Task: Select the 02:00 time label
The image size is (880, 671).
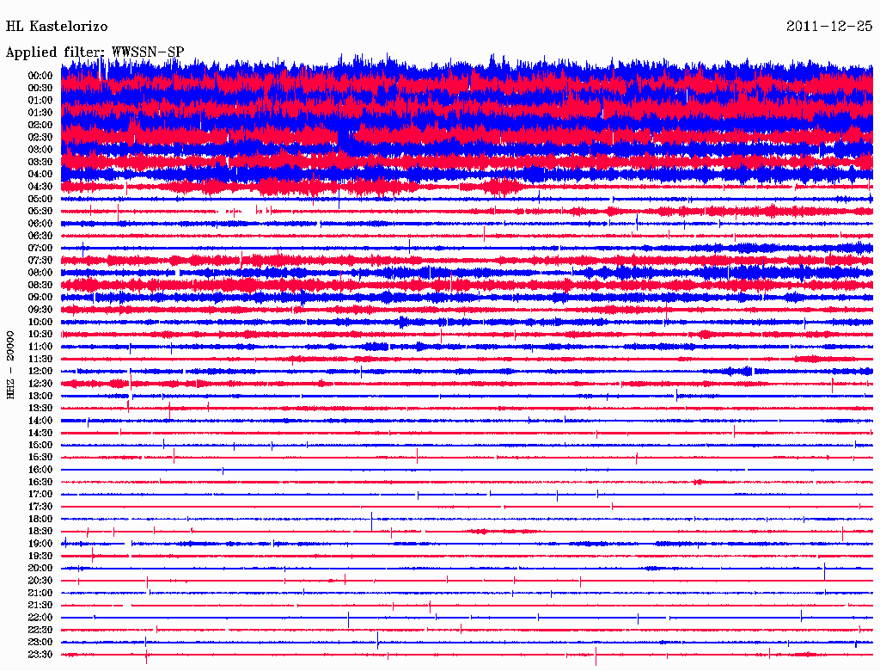Action: (x=40, y=125)
